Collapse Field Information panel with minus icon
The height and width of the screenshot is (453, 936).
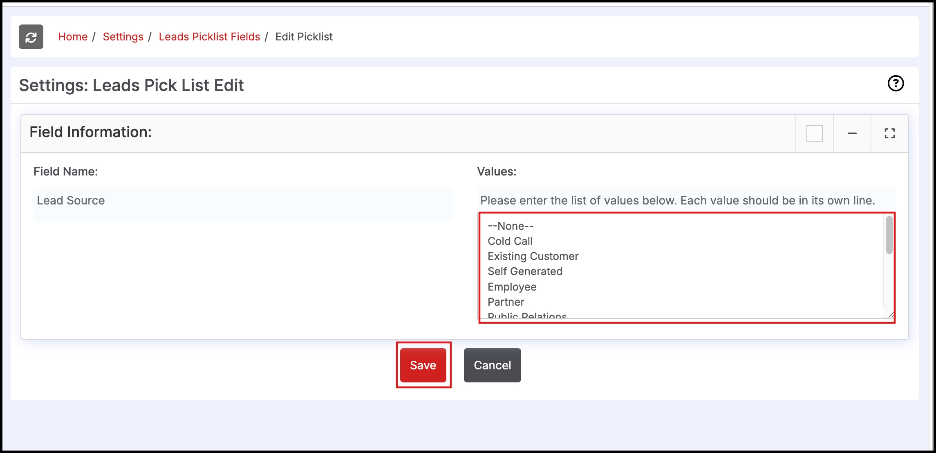pyautogui.click(x=852, y=133)
